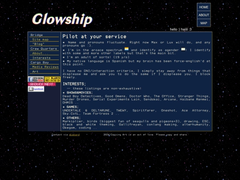Open the ABOUT navigation button
The width and height of the screenshot is (240, 180).
[204, 15]
